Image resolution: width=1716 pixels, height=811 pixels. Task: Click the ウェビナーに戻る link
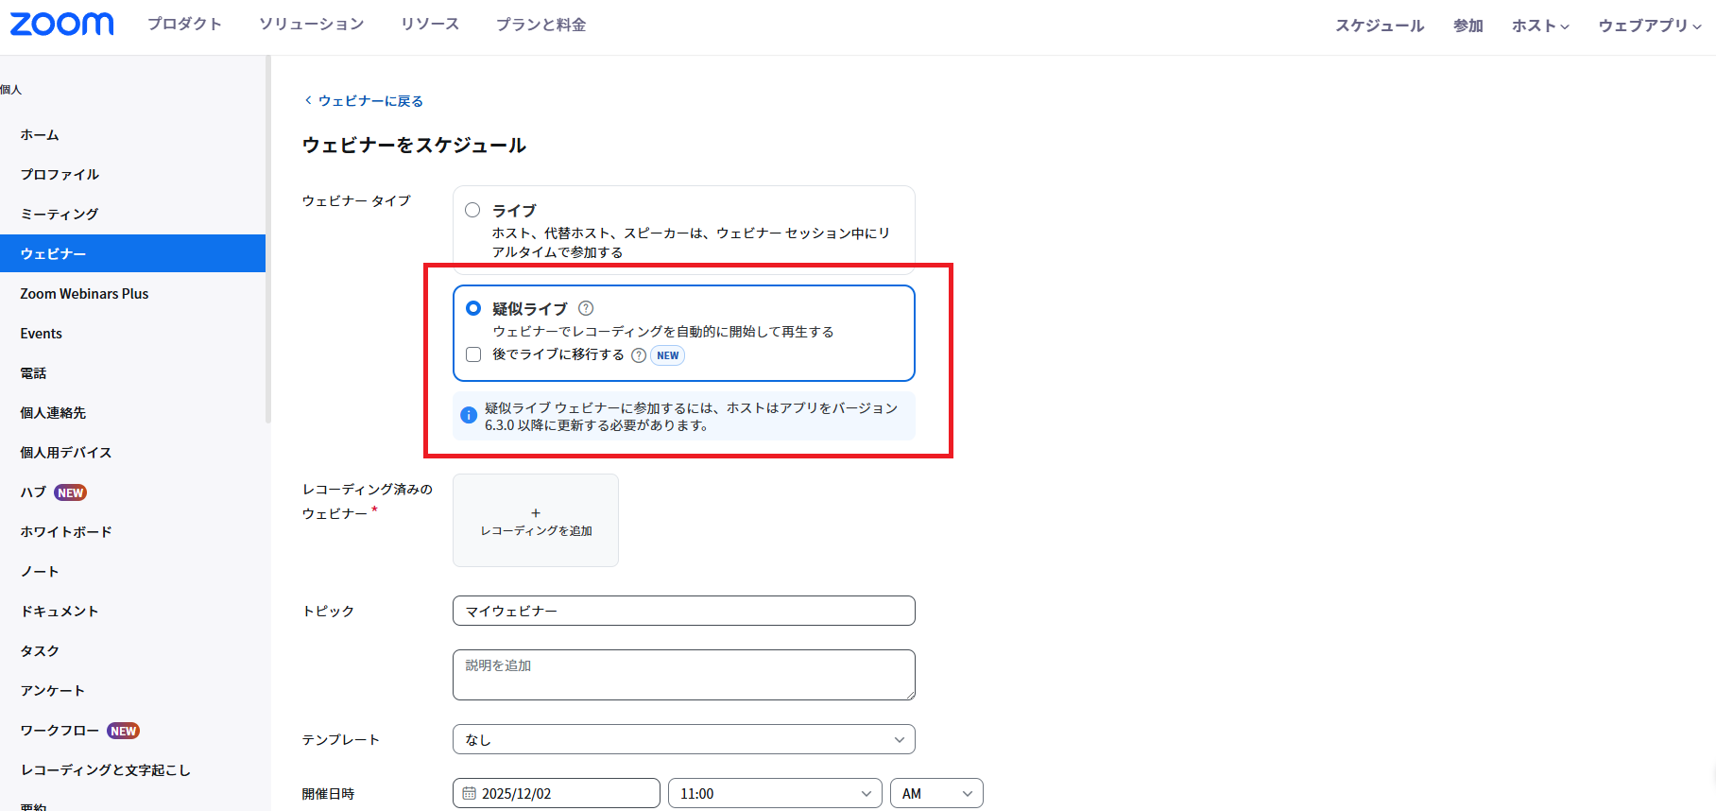click(370, 101)
